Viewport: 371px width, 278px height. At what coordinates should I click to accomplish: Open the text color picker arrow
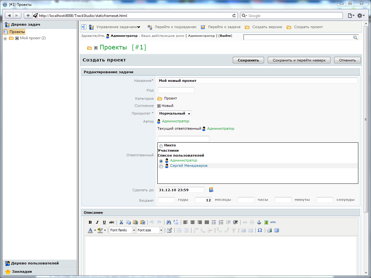95,230
